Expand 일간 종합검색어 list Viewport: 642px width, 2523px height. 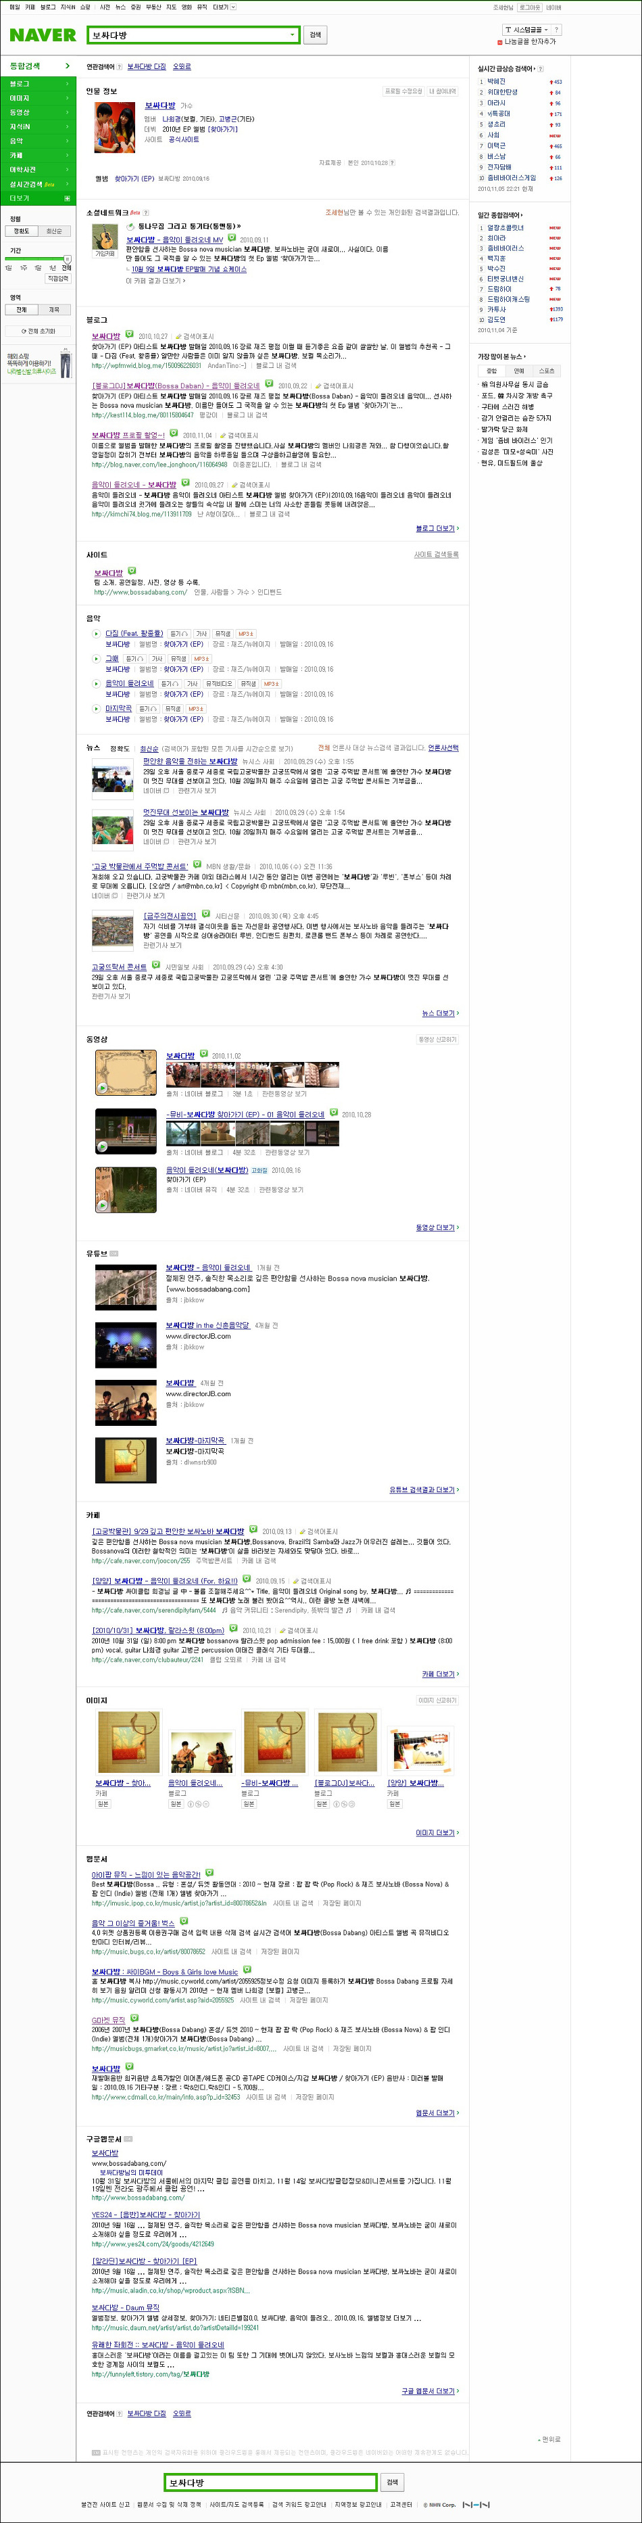point(500,214)
